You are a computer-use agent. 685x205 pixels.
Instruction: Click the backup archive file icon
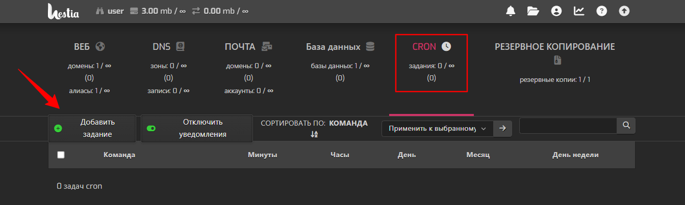pos(557,61)
